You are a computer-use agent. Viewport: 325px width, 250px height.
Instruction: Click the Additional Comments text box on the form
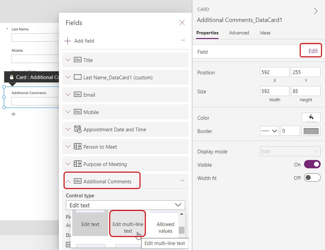pos(35,101)
